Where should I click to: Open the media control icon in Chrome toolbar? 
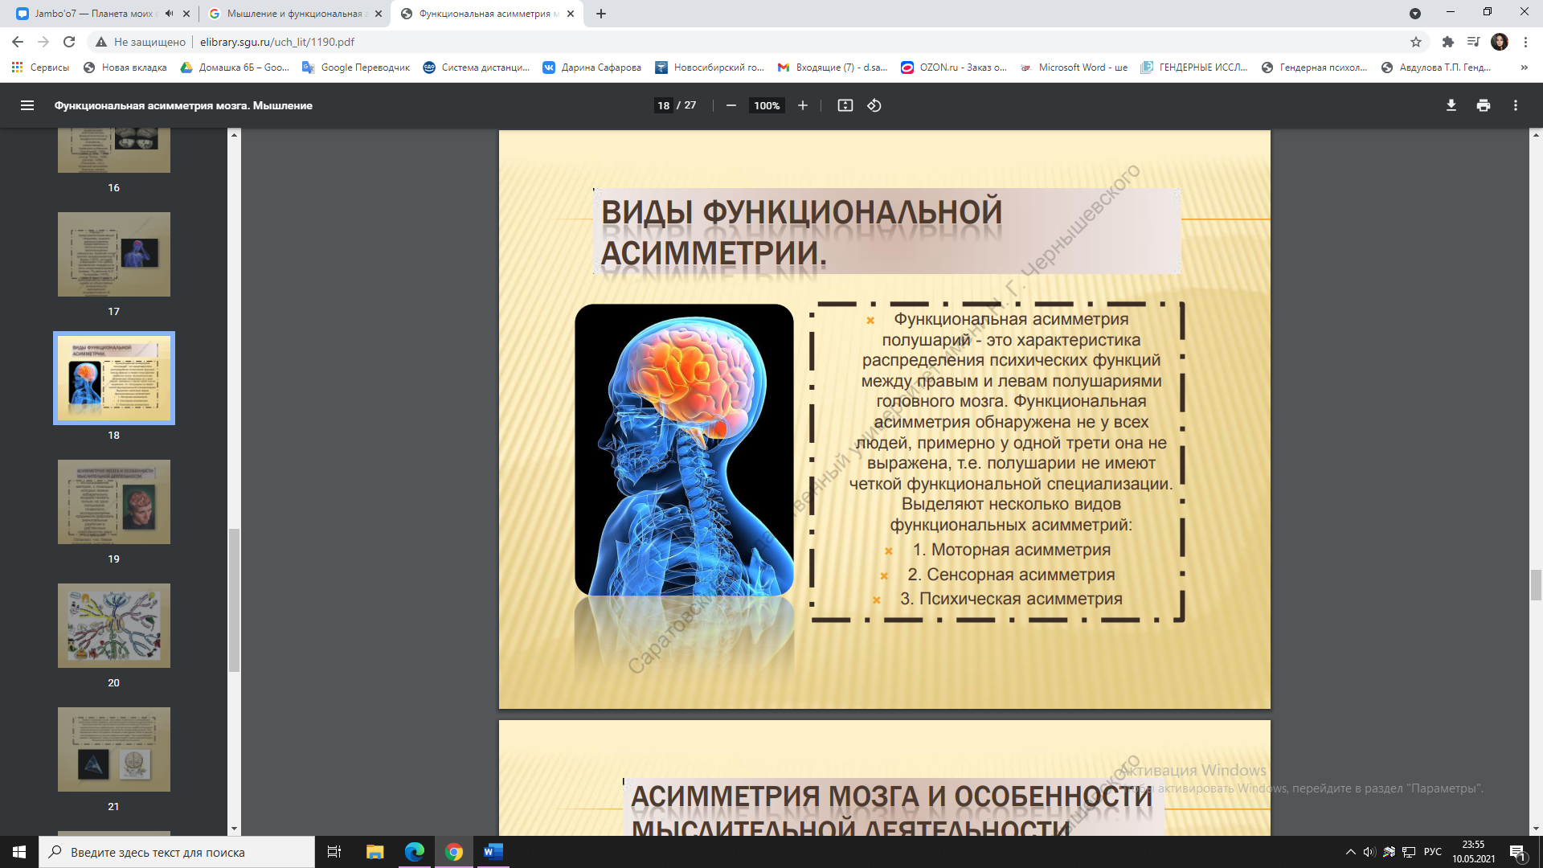[1473, 42]
